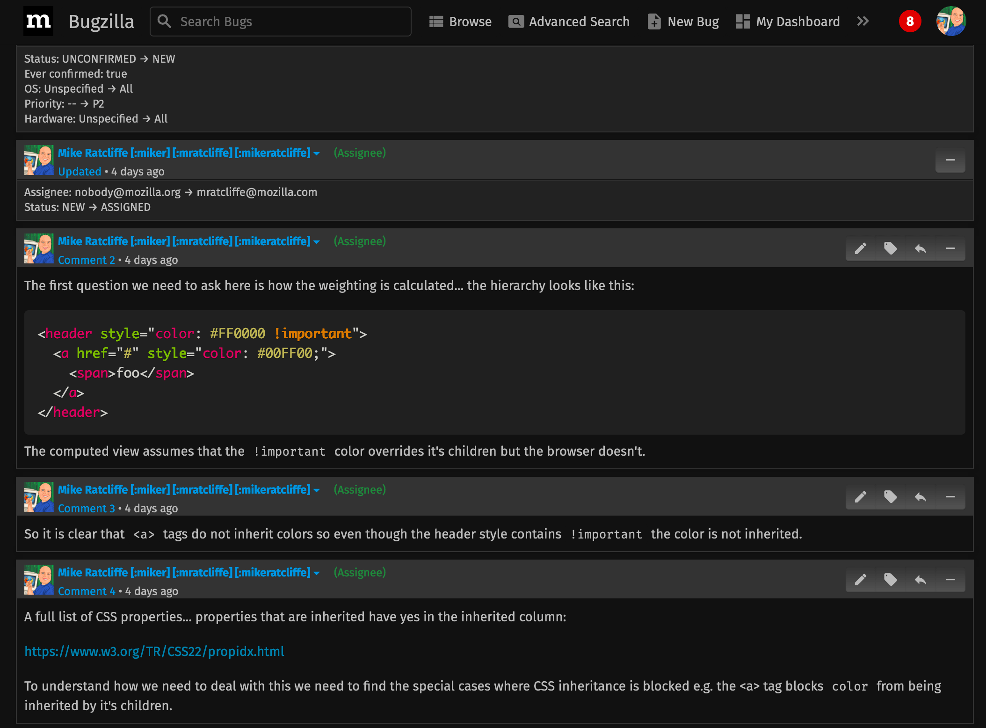This screenshot has height=728, width=986.
Task: Click the Updated link in the first entry
Action: pos(80,171)
